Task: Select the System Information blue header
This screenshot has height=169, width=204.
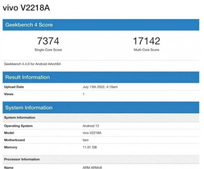Action: click(x=101, y=107)
